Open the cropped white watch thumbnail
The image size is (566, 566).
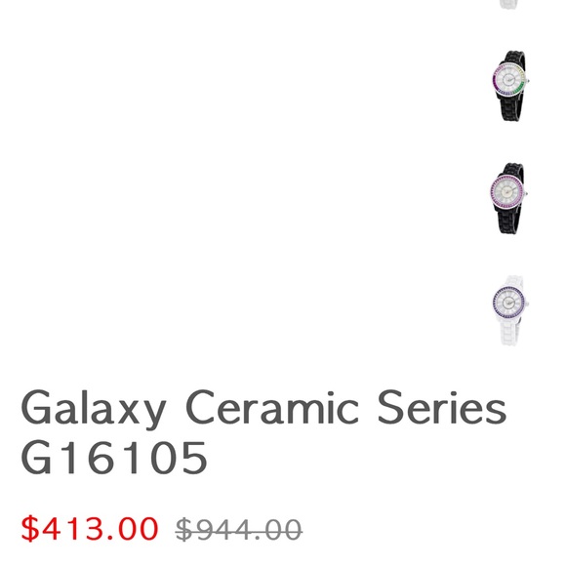tap(510, 4)
